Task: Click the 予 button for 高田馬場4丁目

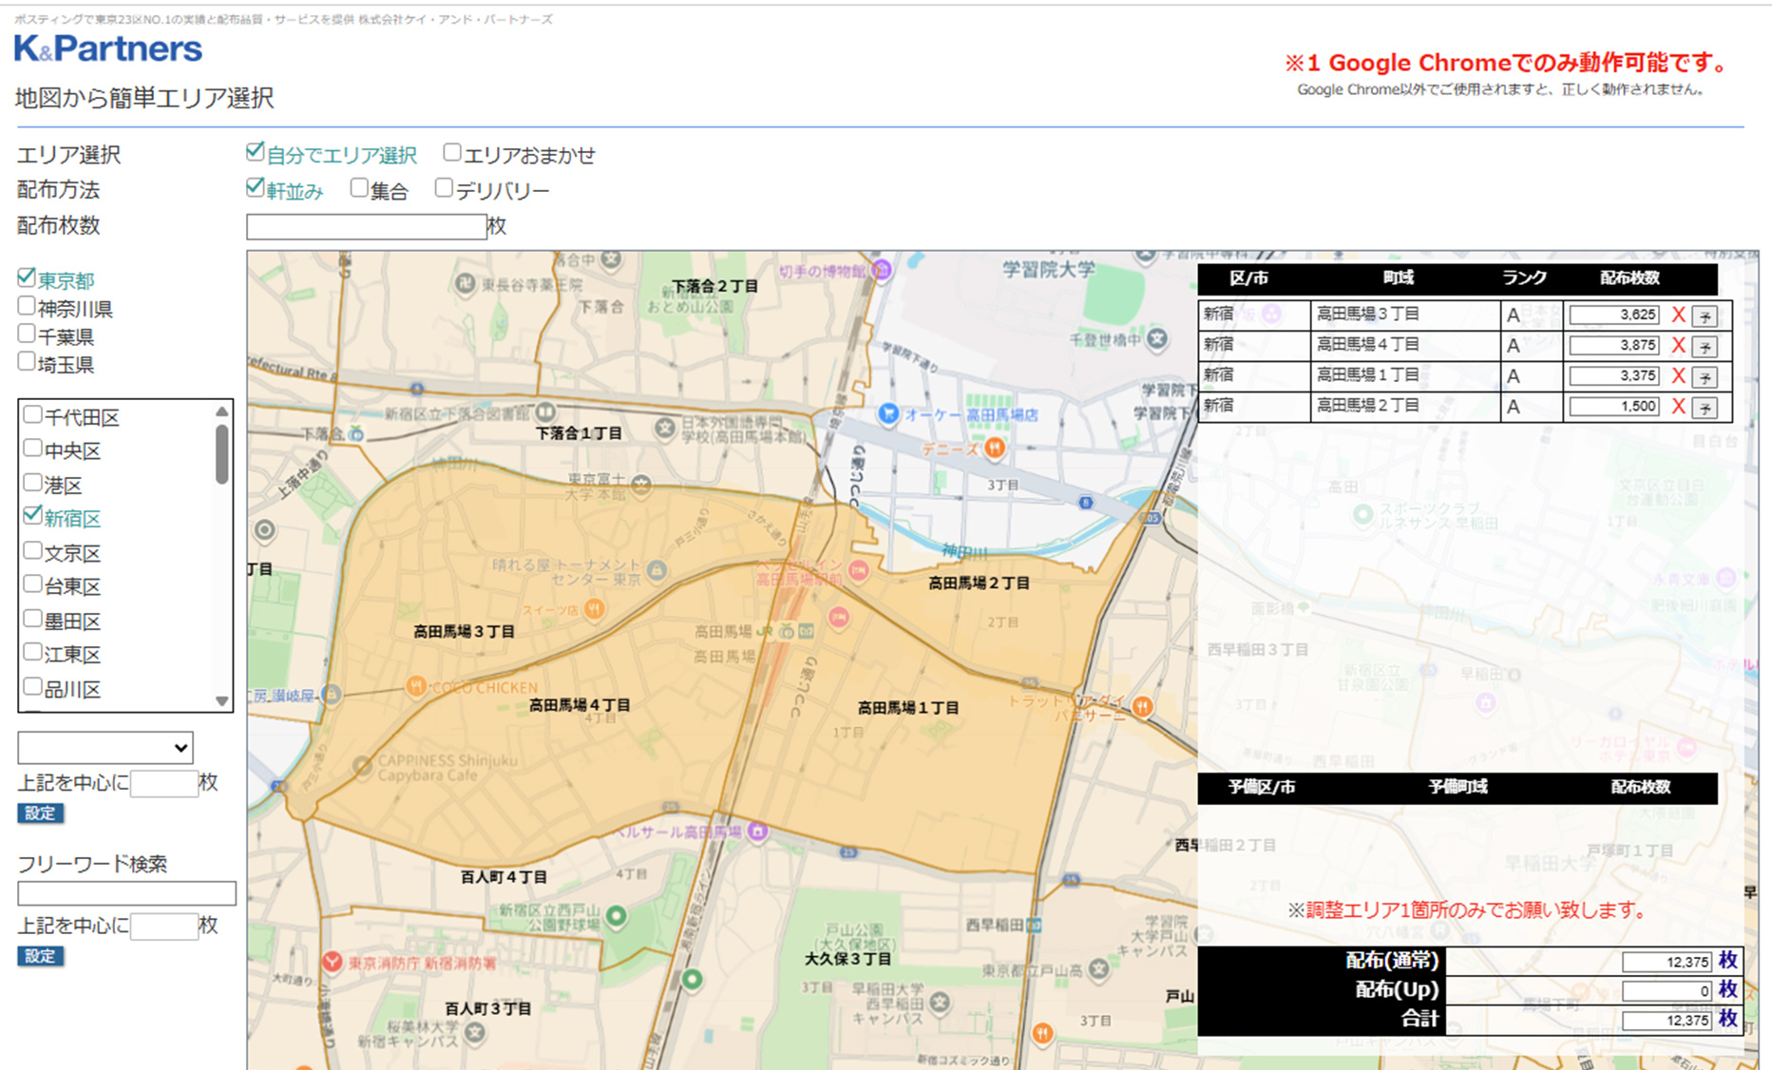Action: tap(1705, 347)
